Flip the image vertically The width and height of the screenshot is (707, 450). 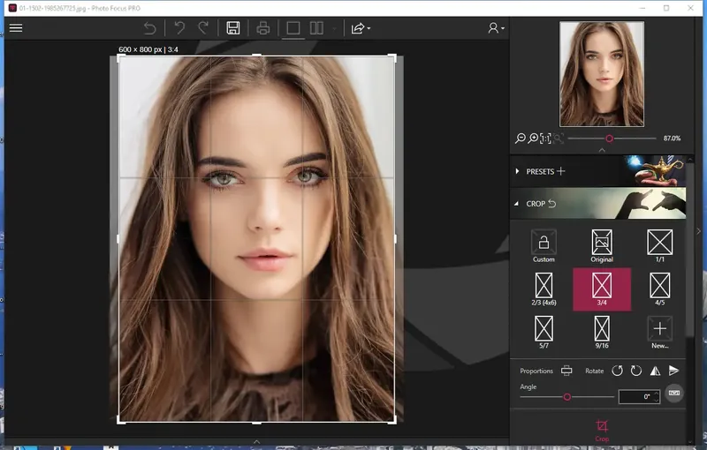coord(673,370)
